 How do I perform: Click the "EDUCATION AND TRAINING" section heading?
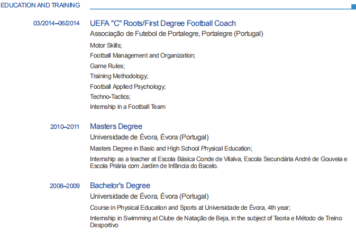40,5
